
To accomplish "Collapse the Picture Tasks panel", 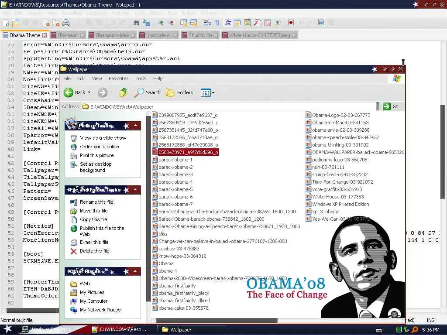I will 136,126.
